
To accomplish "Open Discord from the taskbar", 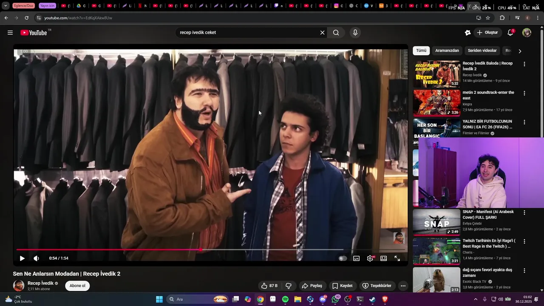I will (x=323, y=299).
